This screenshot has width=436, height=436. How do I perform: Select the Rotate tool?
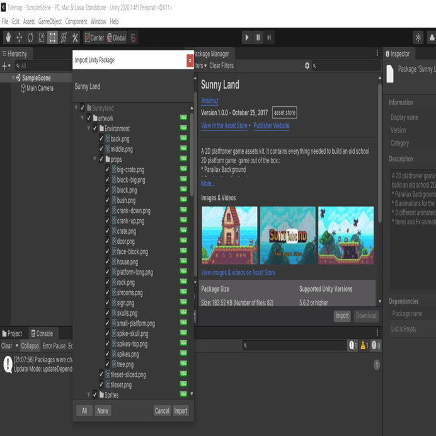coord(30,37)
